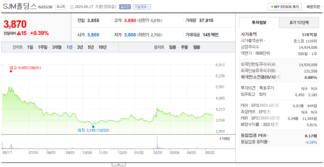The width and height of the screenshot is (324, 167).
Task: Select 1주일 line chart period
Action: (x=43, y=47)
